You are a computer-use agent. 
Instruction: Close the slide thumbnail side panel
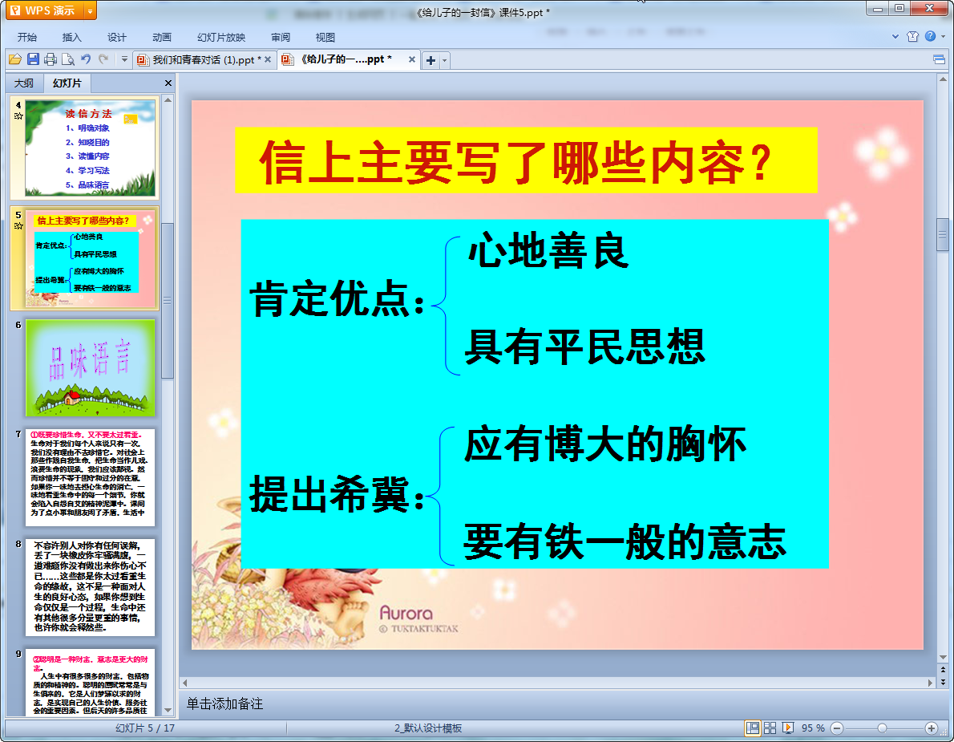pyautogui.click(x=168, y=83)
